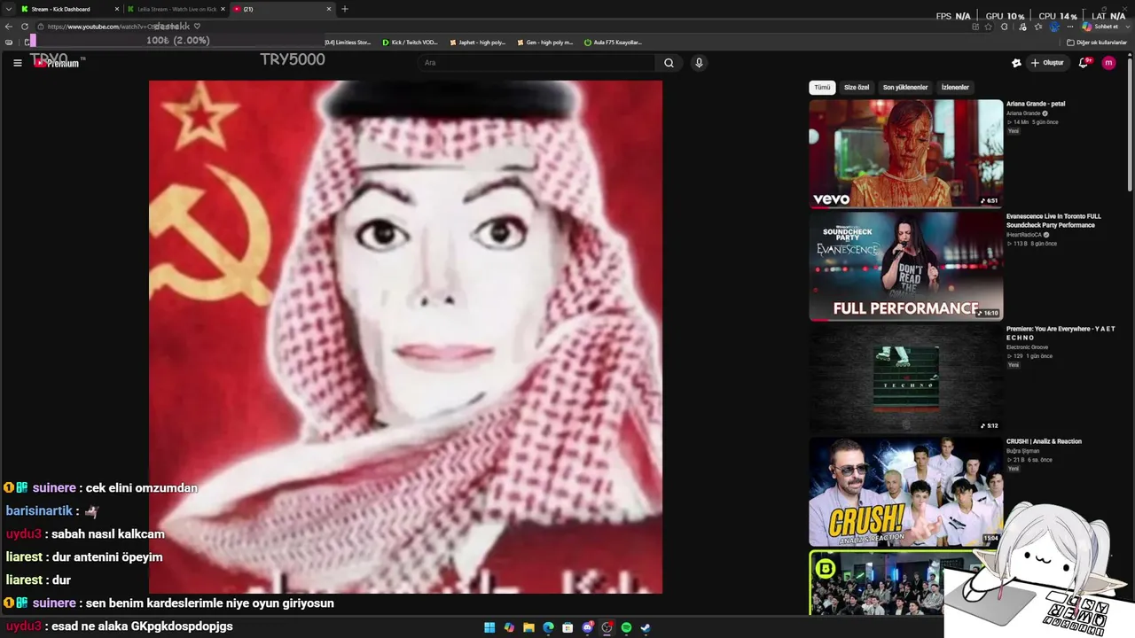1135x638 pixels.
Task: Click the GPU 10% stats overlay
Action: click(x=1005, y=16)
